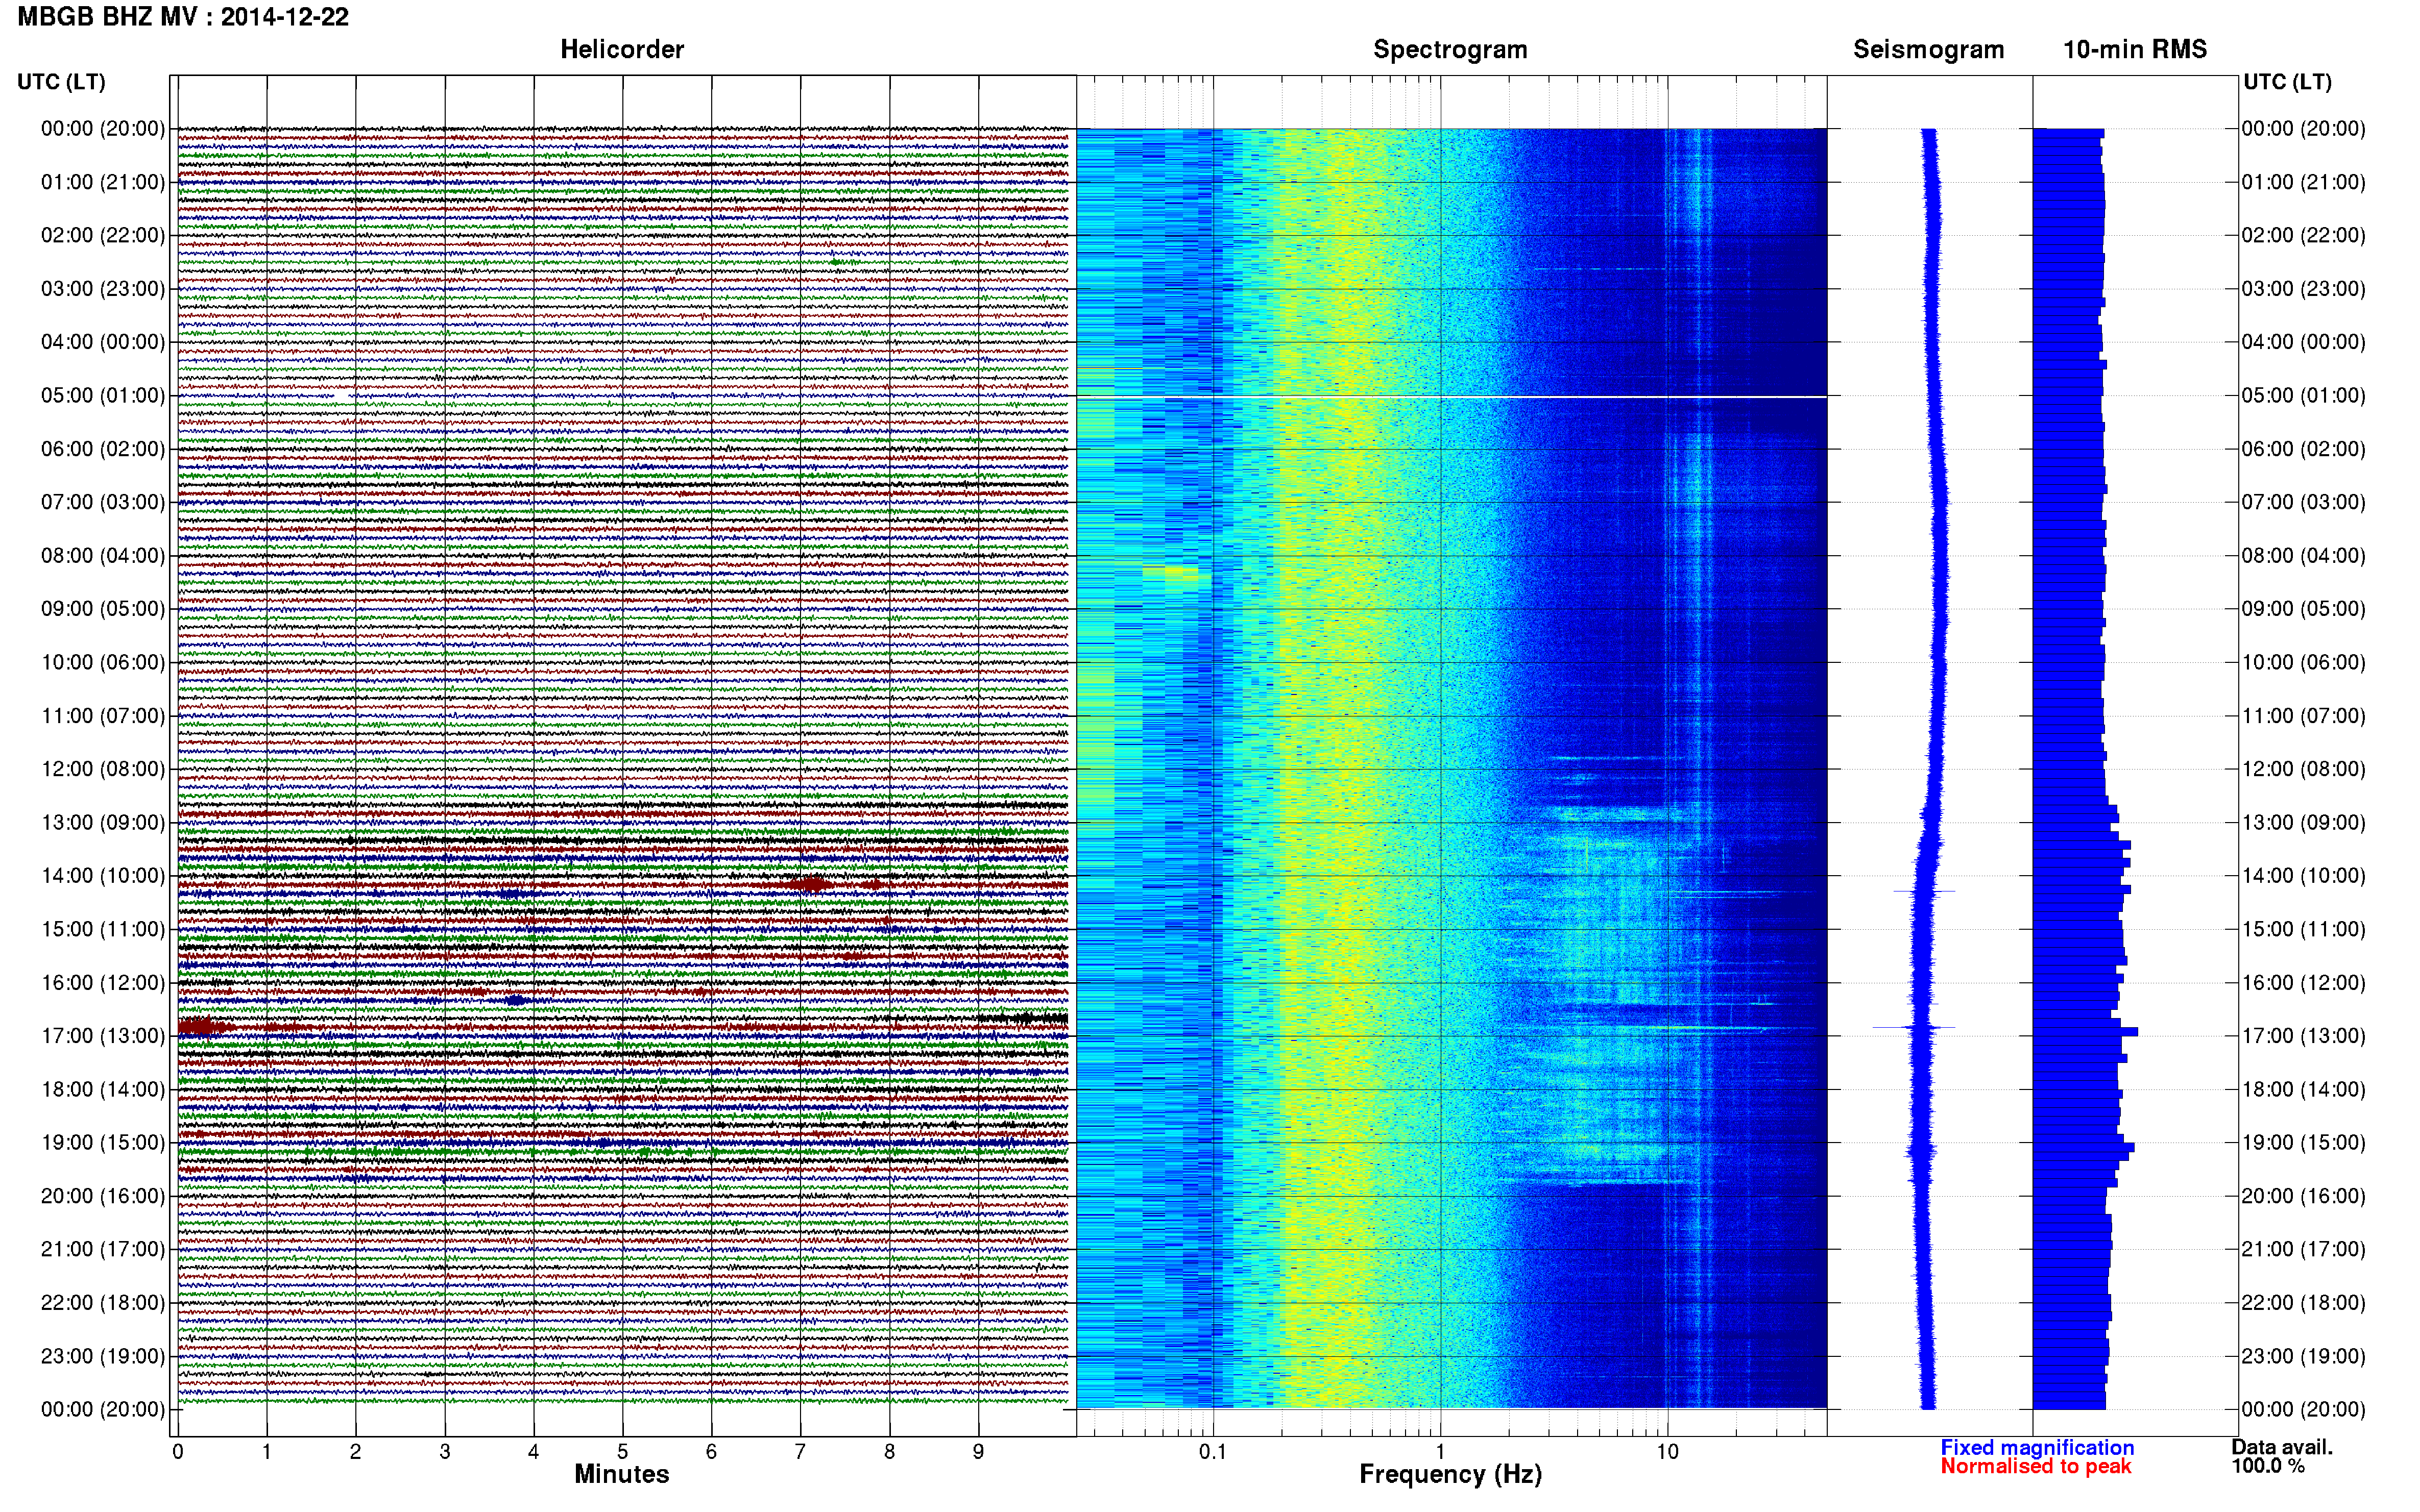The width and height of the screenshot is (2420, 1512).
Task: Click the right '03:00 (23:00)' time label
Action: point(2303,289)
